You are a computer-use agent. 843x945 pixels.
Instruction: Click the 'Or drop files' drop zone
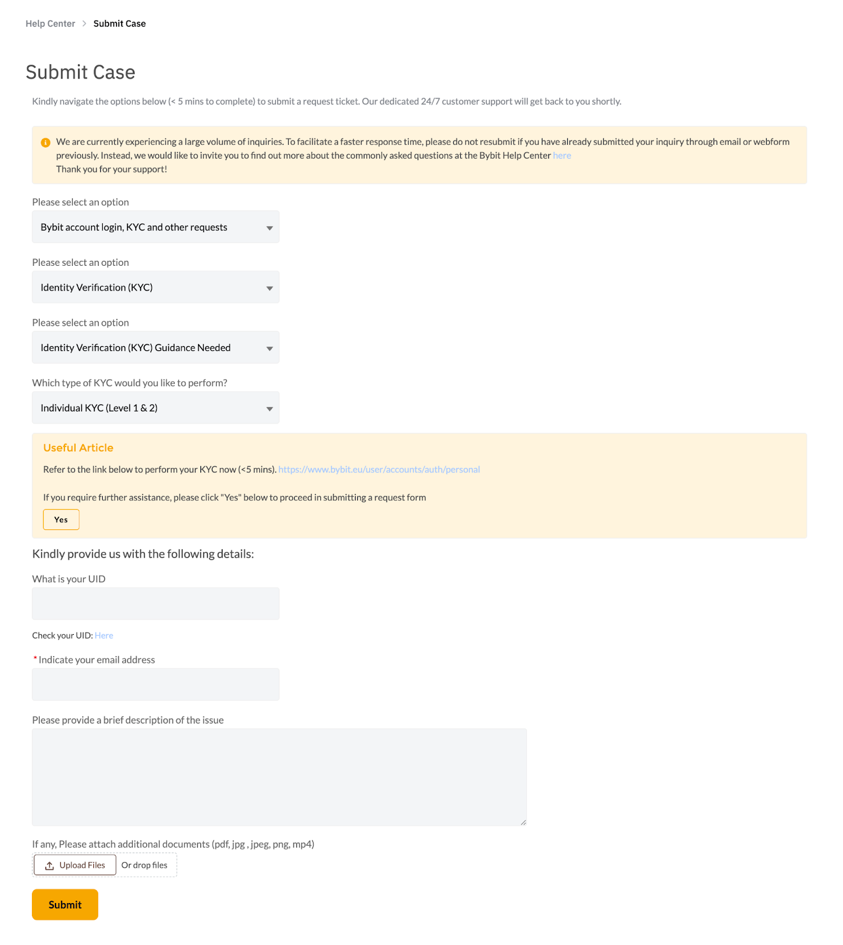145,865
